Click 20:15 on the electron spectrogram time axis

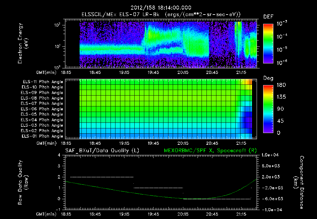[183, 72]
